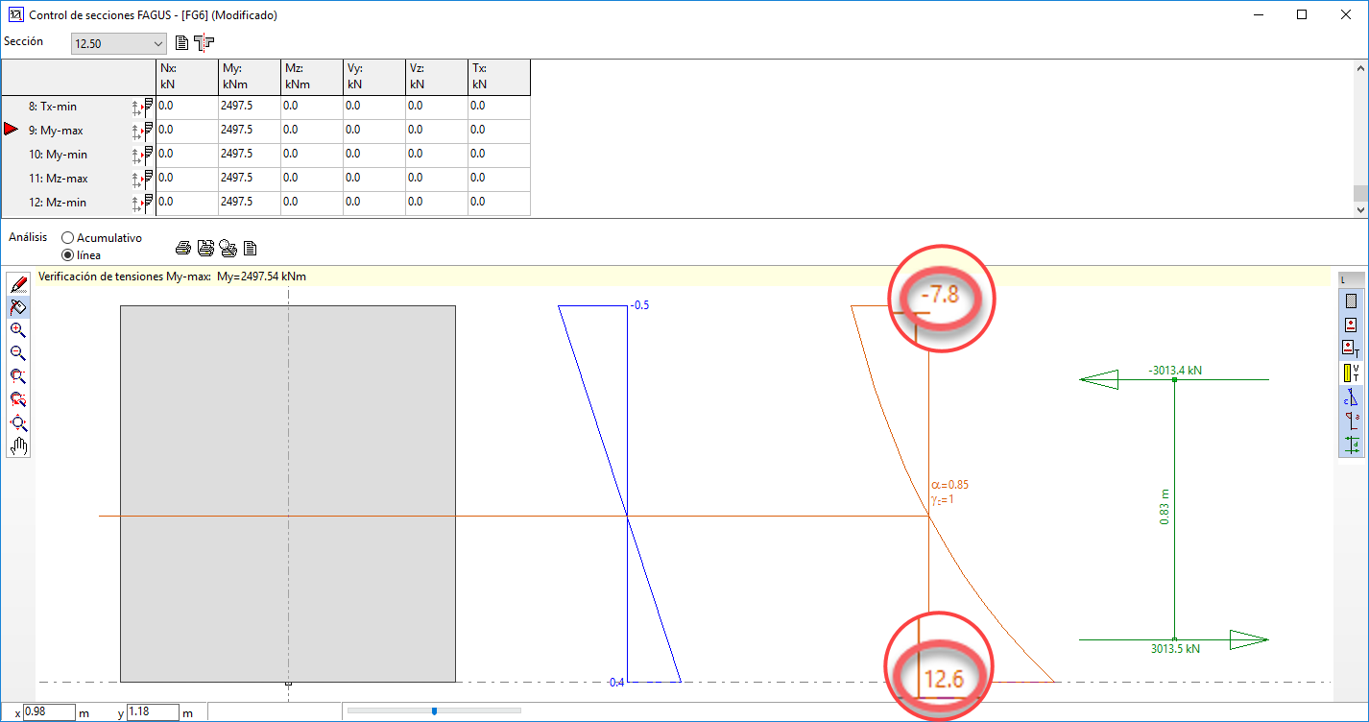Select the red marker pen tool

pos(17,284)
